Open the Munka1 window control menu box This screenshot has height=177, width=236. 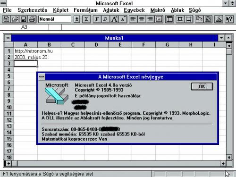(x=8, y=38)
